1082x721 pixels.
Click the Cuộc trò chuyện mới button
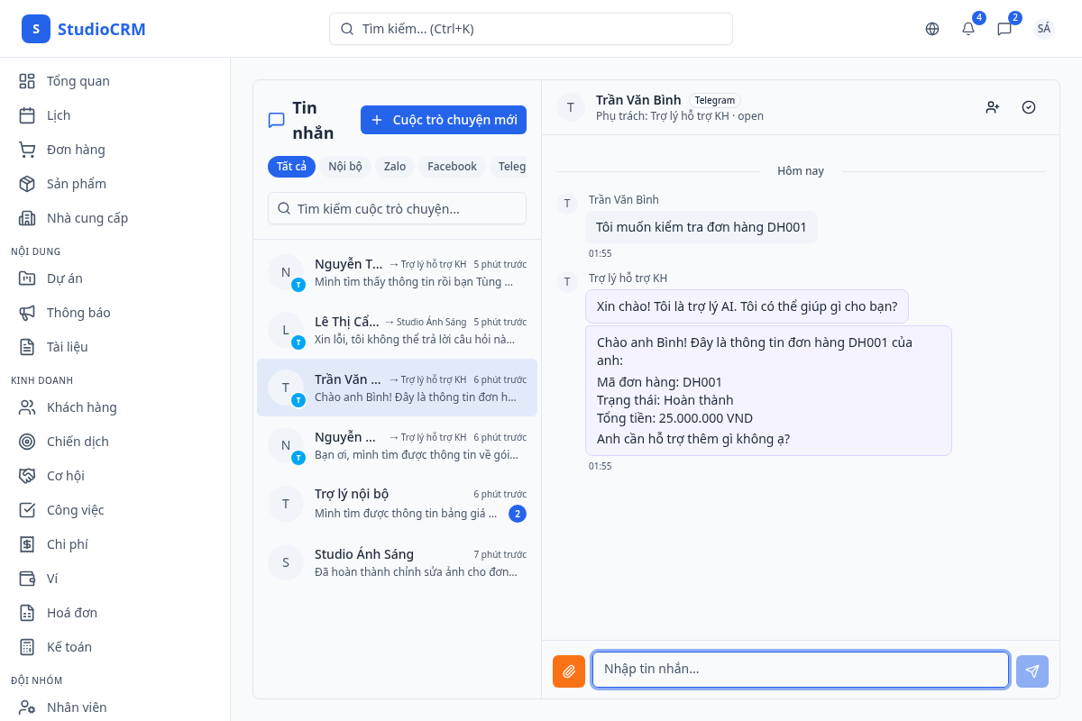[444, 120]
